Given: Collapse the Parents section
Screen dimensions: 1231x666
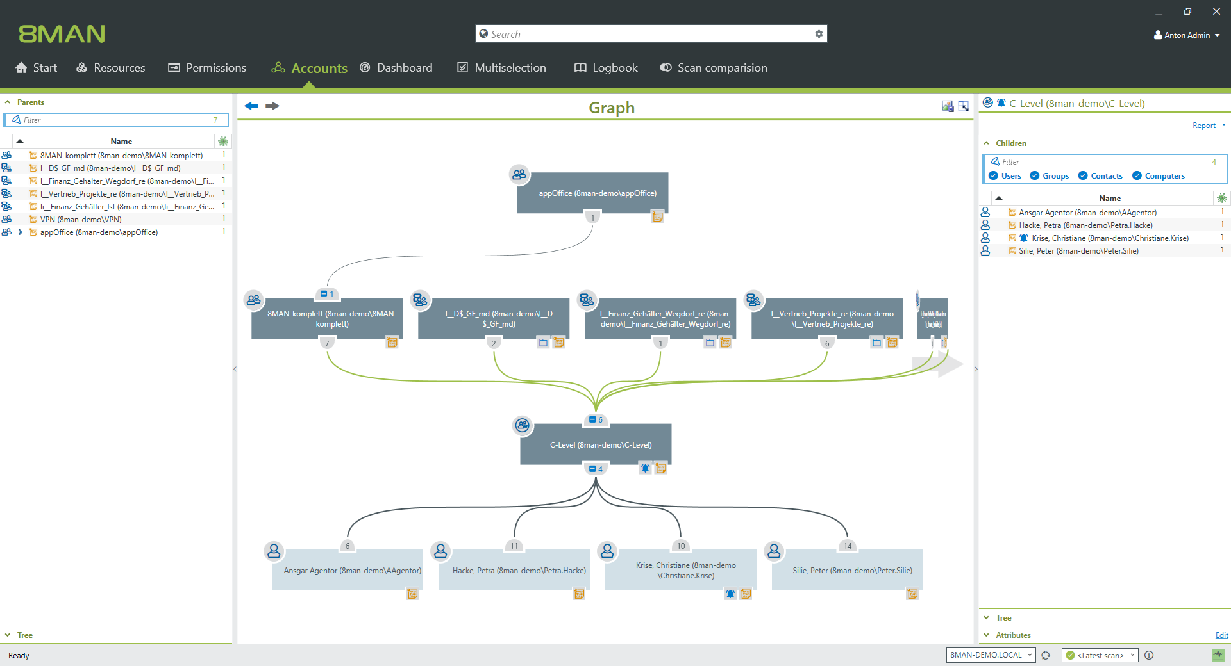Looking at the screenshot, I should point(8,102).
